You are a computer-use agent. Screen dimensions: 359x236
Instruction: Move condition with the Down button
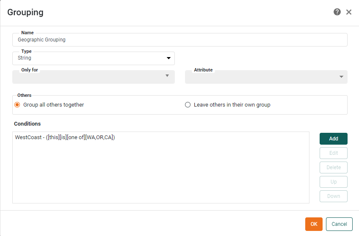333,196
